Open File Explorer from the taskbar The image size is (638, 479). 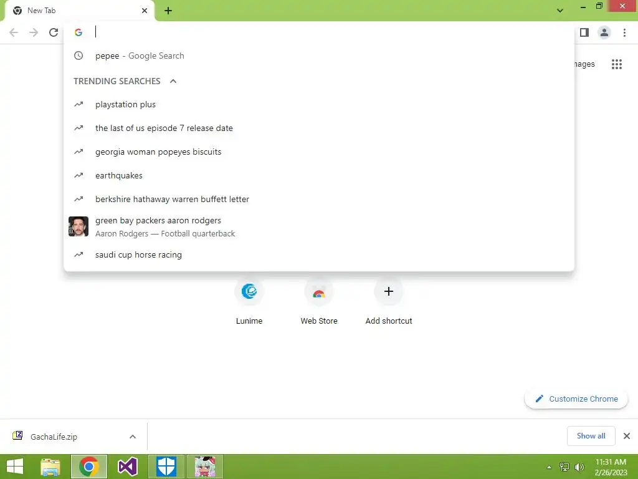pos(50,467)
